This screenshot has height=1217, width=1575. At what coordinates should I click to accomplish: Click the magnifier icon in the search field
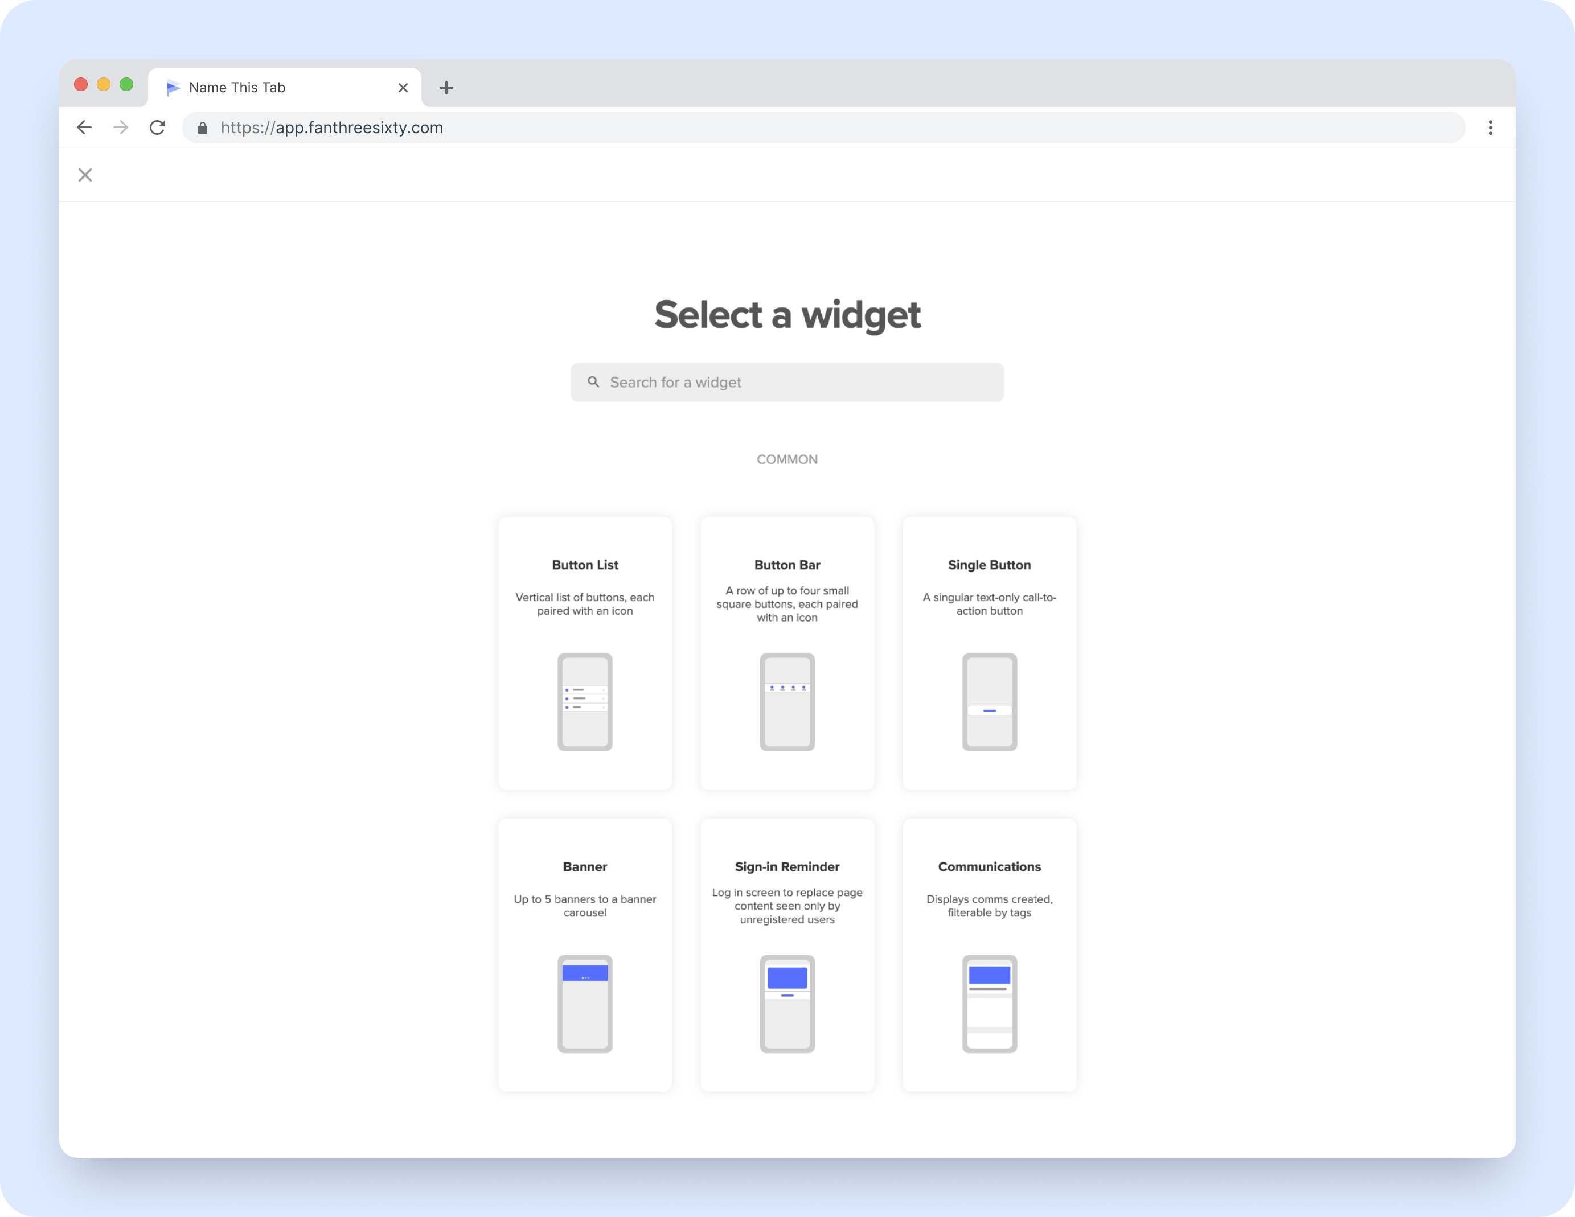tap(593, 382)
